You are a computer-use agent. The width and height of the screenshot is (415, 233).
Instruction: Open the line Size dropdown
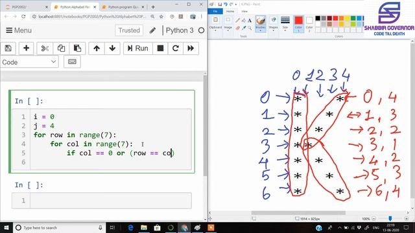[x=285, y=24]
